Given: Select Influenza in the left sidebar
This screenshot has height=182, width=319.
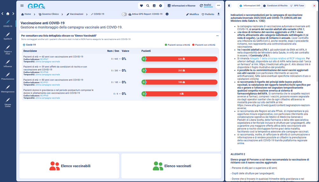Looking at the screenshot, I should click(8, 64).
